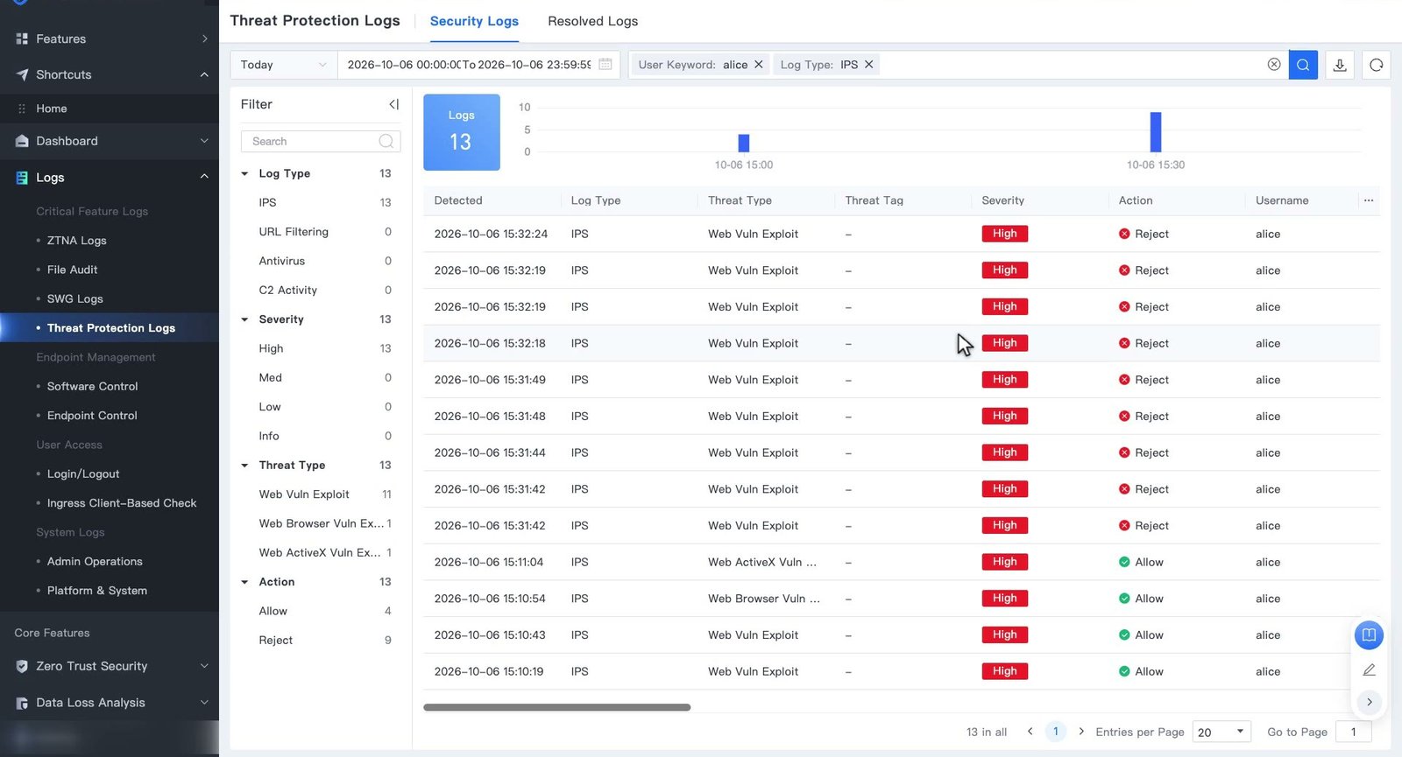This screenshot has height=757, width=1402.
Task: Go to the next page arrow
Action: (x=1081, y=732)
